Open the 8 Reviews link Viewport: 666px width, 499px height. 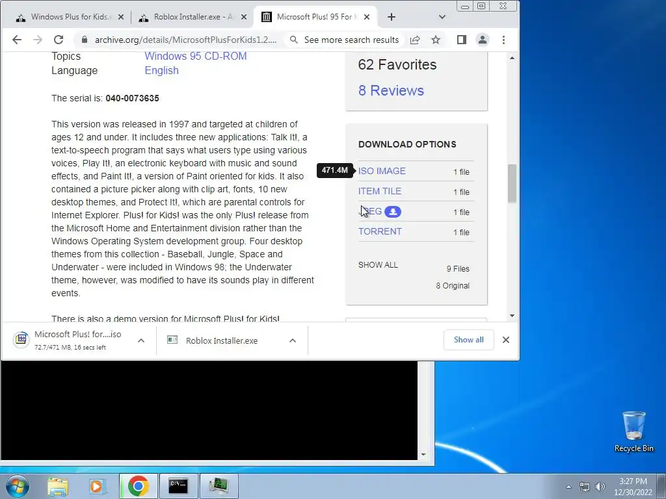pyautogui.click(x=391, y=90)
